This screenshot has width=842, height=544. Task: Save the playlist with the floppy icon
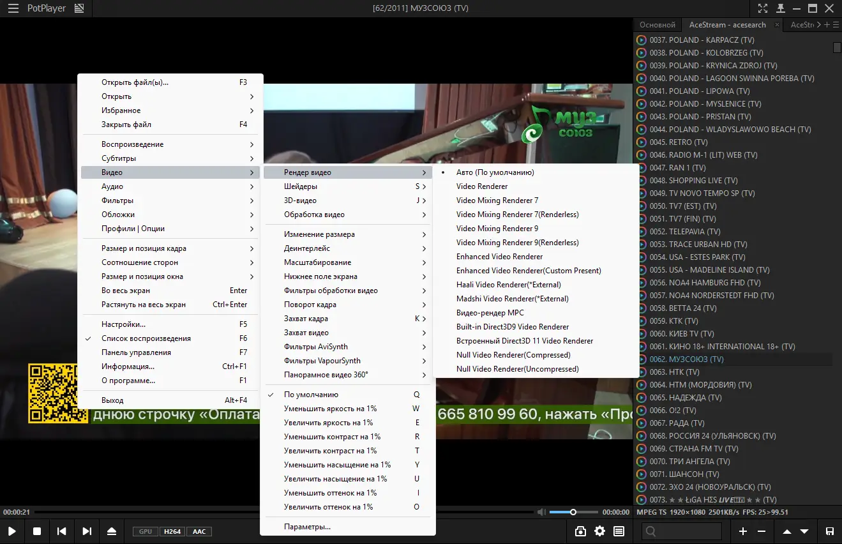pos(829,531)
